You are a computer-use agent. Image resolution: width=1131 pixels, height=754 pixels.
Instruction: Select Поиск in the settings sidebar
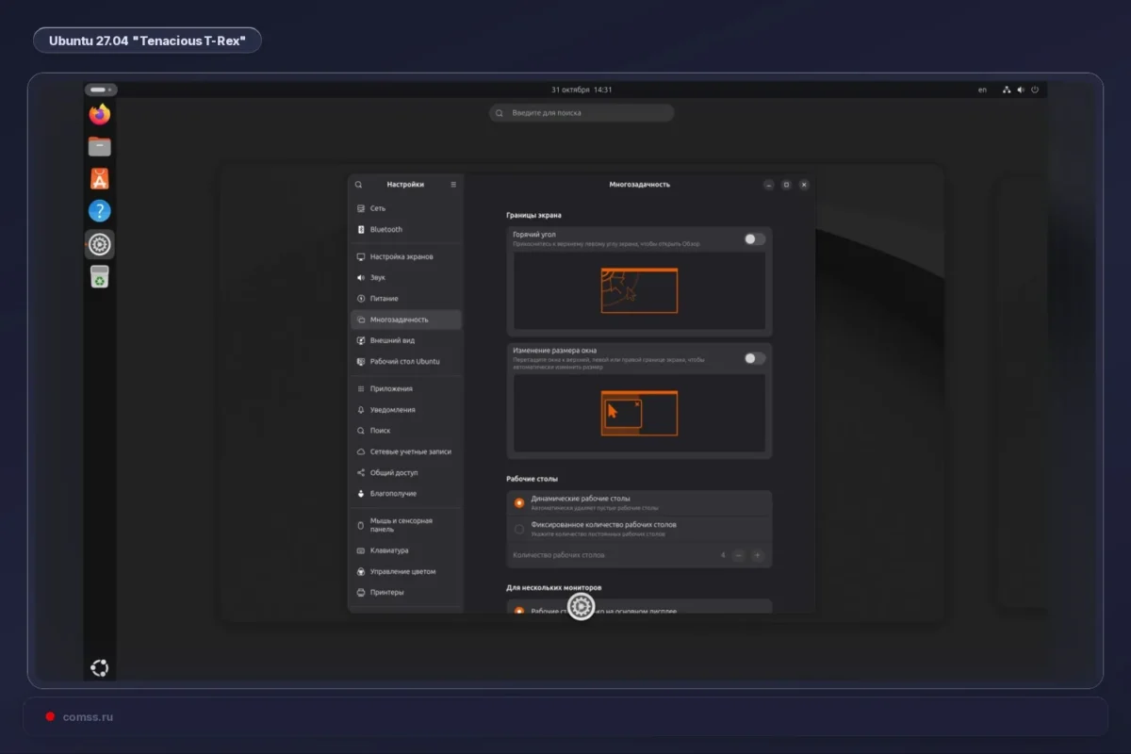[406, 431]
